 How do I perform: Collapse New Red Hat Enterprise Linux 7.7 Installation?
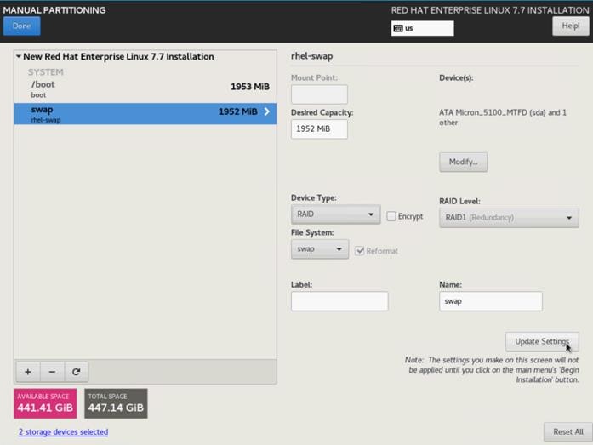[18, 56]
